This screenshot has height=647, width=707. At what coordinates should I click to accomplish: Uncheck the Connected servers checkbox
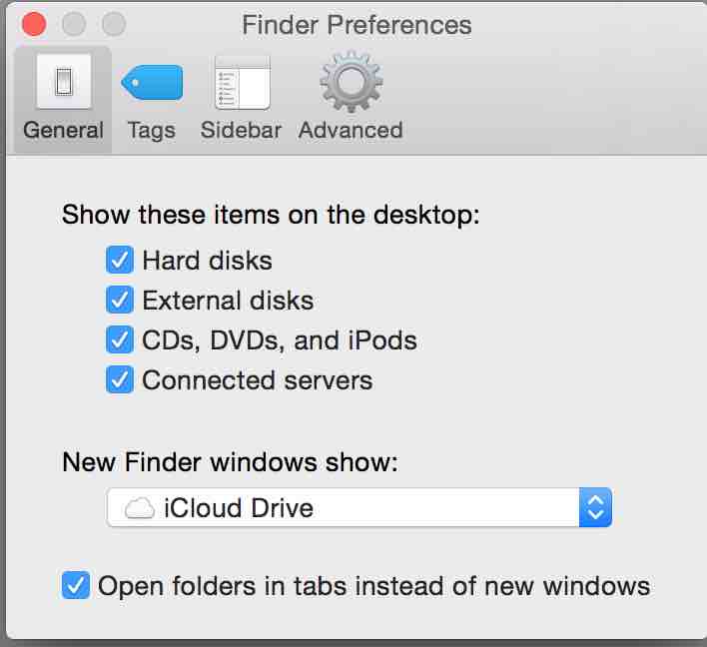[x=120, y=380]
